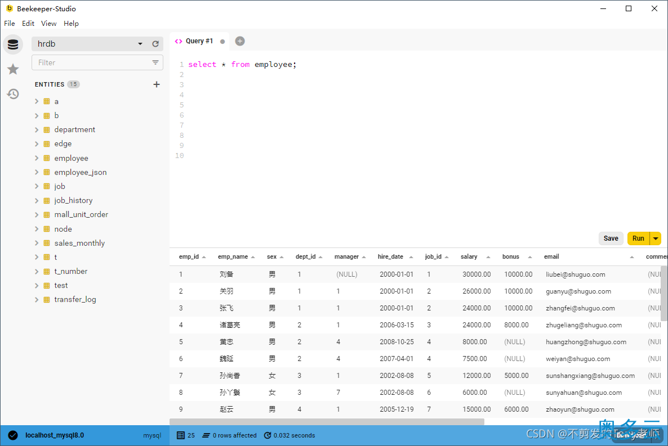Image resolution: width=668 pixels, height=446 pixels.
Task: Select the test table
Action: (x=61, y=286)
